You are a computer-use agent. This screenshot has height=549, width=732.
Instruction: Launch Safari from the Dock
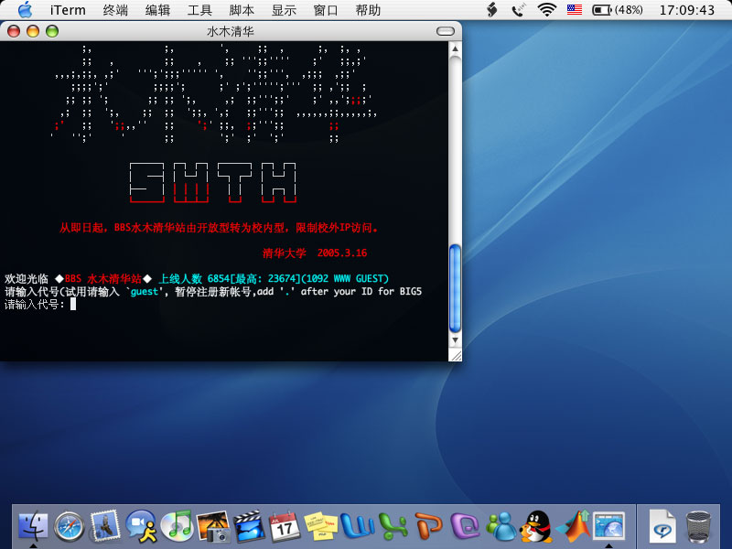(70, 527)
